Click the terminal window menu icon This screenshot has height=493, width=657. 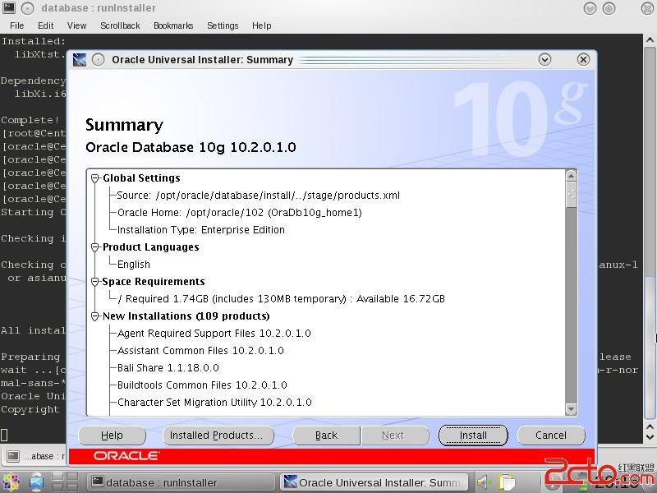click(9, 7)
